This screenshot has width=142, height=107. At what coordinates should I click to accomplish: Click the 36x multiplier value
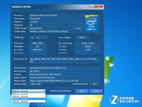(38, 47)
